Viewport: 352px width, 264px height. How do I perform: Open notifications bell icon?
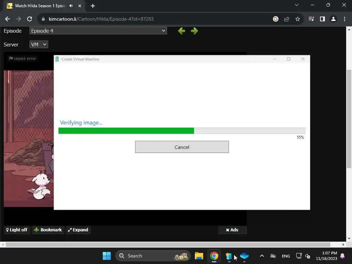343,256
